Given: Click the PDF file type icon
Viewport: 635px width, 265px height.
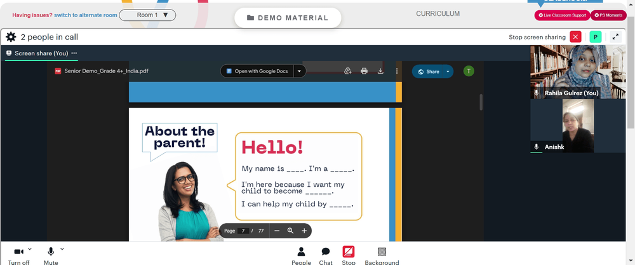Looking at the screenshot, I should coord(58,71).
